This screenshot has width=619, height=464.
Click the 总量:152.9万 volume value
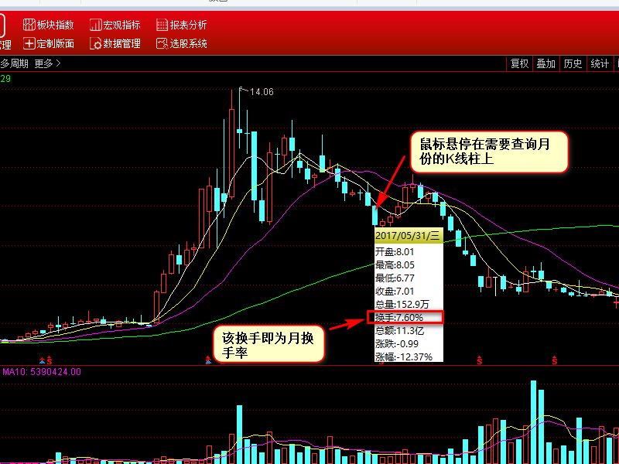(x=402, y=304)
